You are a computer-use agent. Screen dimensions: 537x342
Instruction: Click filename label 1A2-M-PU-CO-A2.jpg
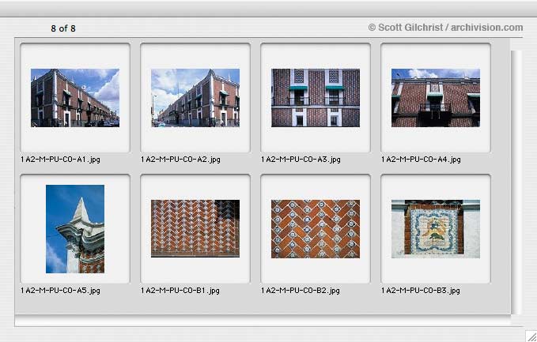(x=180, y=160)
